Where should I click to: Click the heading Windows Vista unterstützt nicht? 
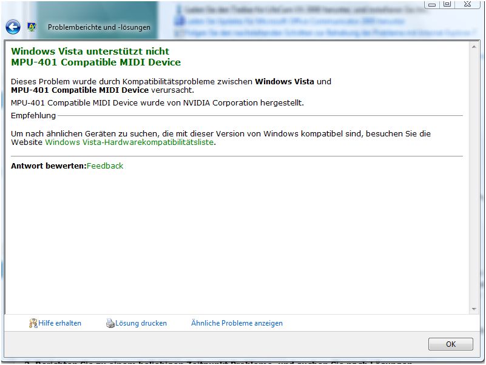pos(90,51)
